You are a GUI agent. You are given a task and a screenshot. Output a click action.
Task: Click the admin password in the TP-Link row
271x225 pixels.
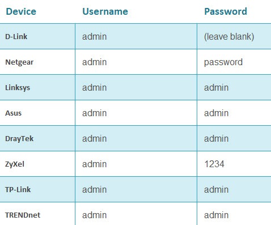(x=216, y=189)
